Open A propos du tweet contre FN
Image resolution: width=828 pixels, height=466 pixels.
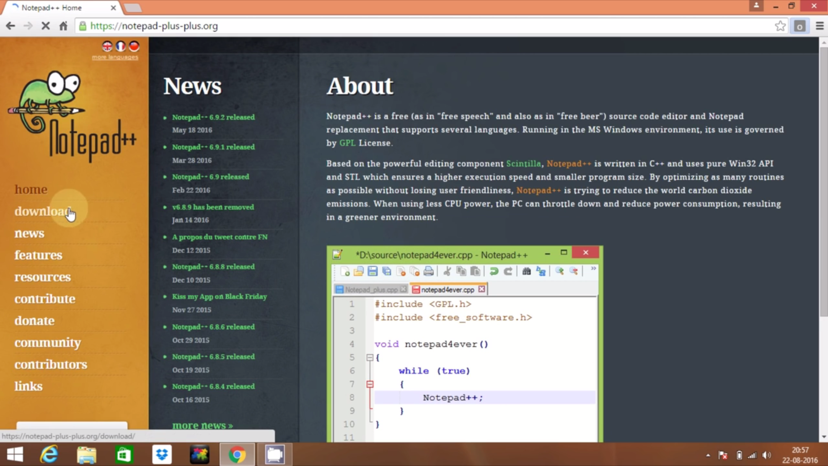(220, 237)
